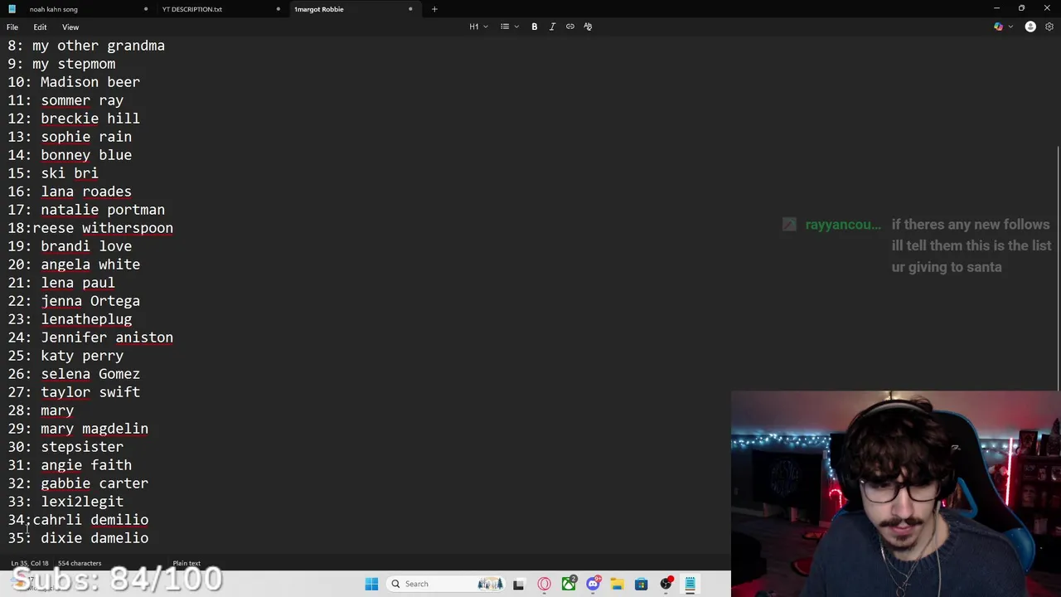Click the line '17: natalie portman'
Viewport: 1061px width, 597px height.
tap(86, 210)
